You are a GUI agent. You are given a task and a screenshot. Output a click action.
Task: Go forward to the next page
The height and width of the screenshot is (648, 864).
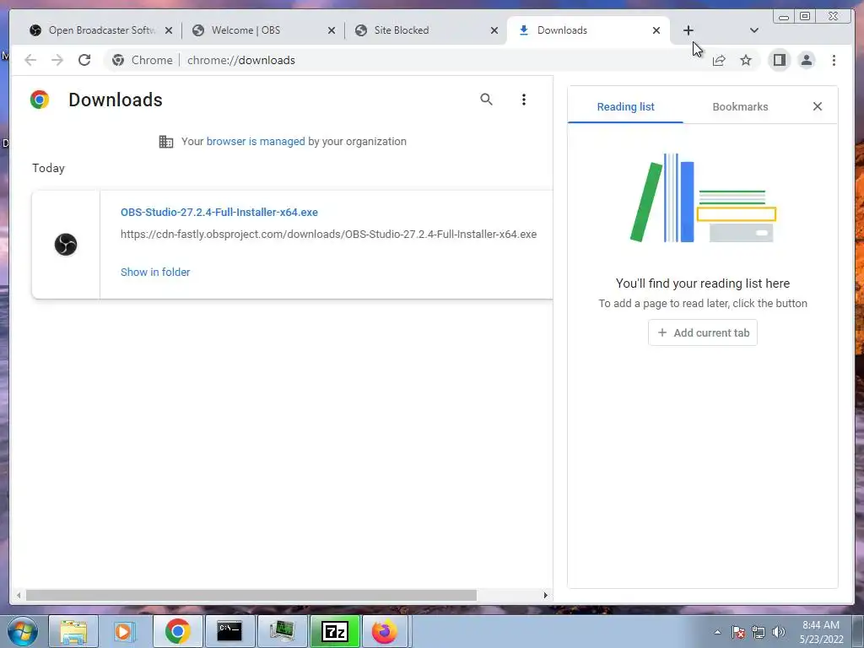tap(57, 60)
